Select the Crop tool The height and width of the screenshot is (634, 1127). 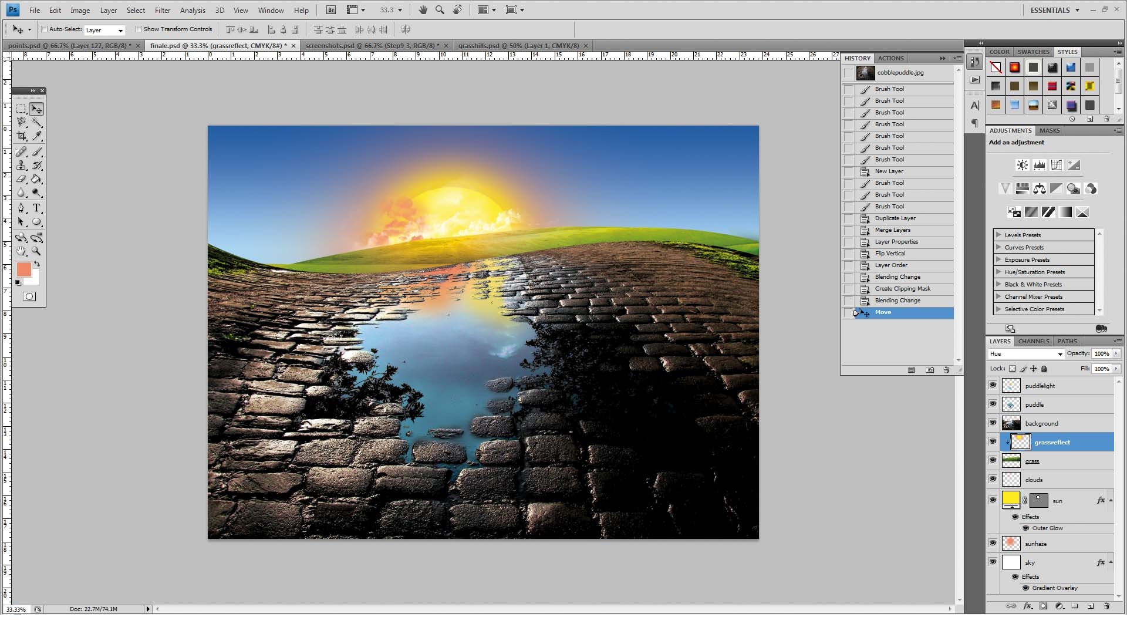pos(22,136)
